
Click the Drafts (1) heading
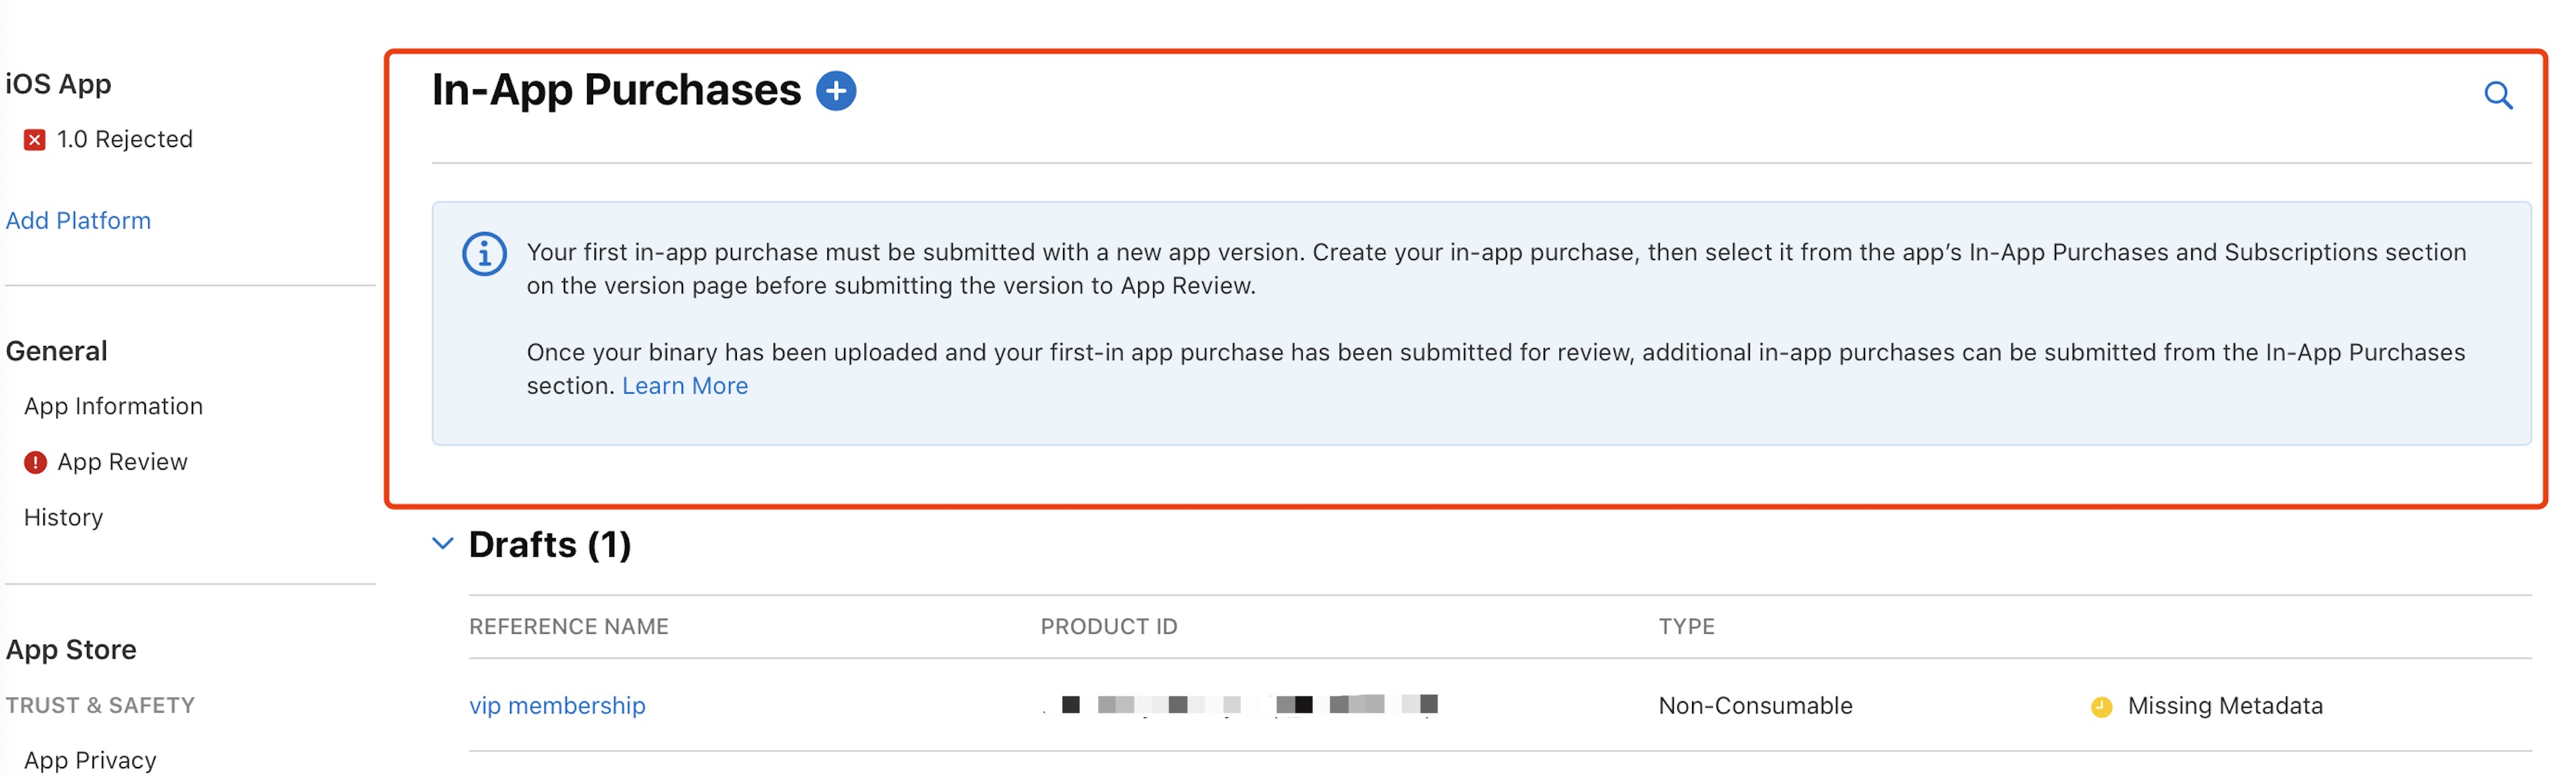[x=549, y=545]
